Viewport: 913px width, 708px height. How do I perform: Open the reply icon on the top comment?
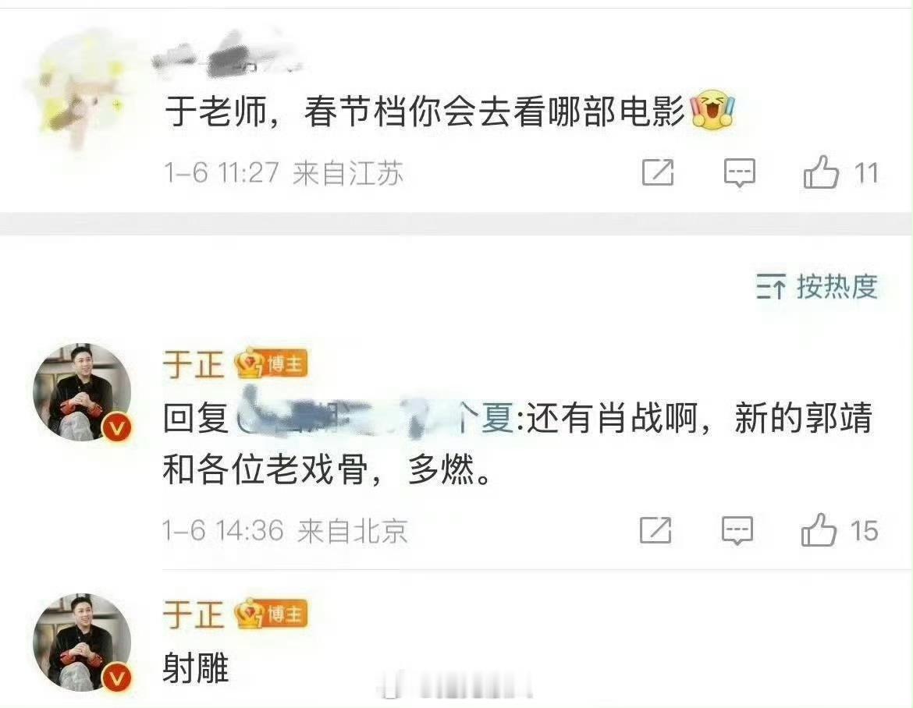click(739, 173)
